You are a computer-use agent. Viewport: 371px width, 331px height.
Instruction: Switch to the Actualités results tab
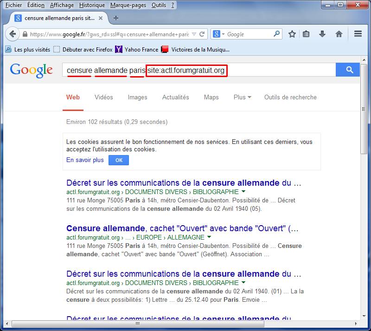pyautogui.click(x=176, y=97)
